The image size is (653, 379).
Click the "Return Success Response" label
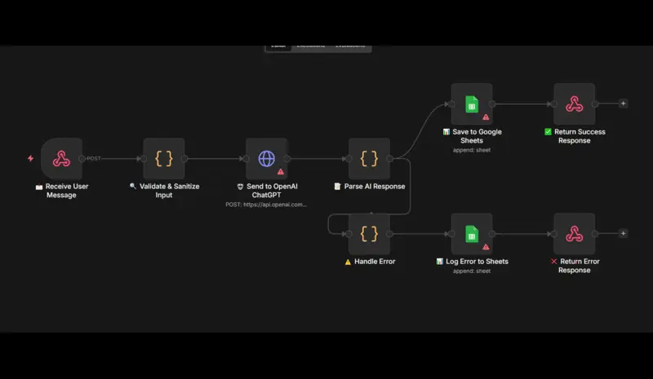pos(575,136)
